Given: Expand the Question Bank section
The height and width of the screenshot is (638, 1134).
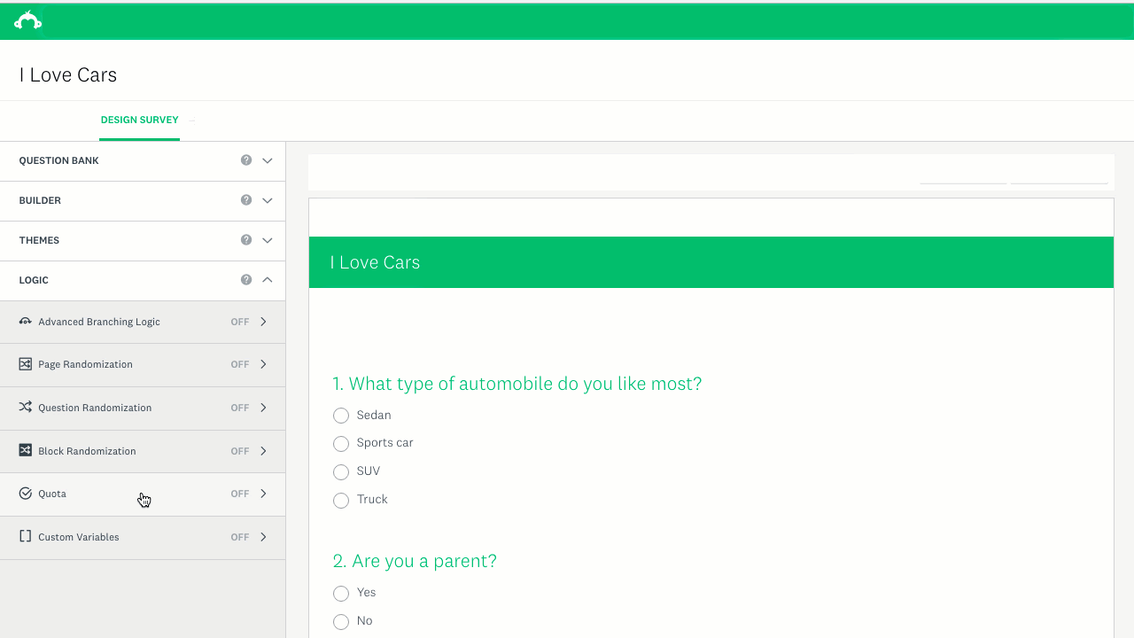Looking at the screenshot, I should pyautogui.click(x=268, y=161).
